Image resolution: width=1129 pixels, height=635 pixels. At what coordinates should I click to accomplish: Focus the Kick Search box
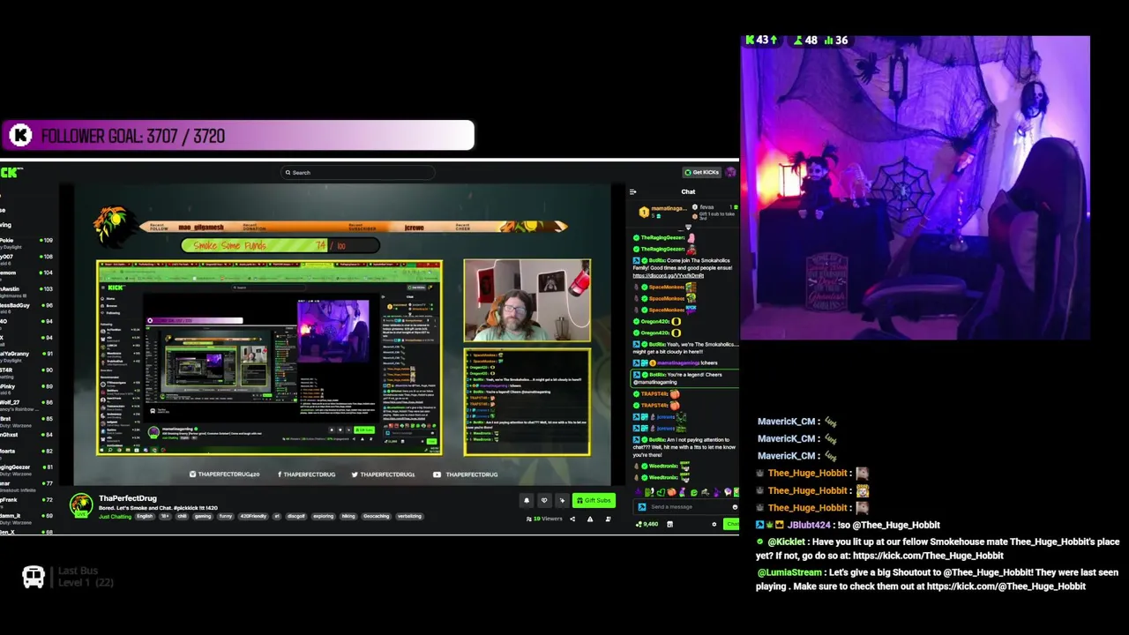pyautogui.click(x=357, y=173)
